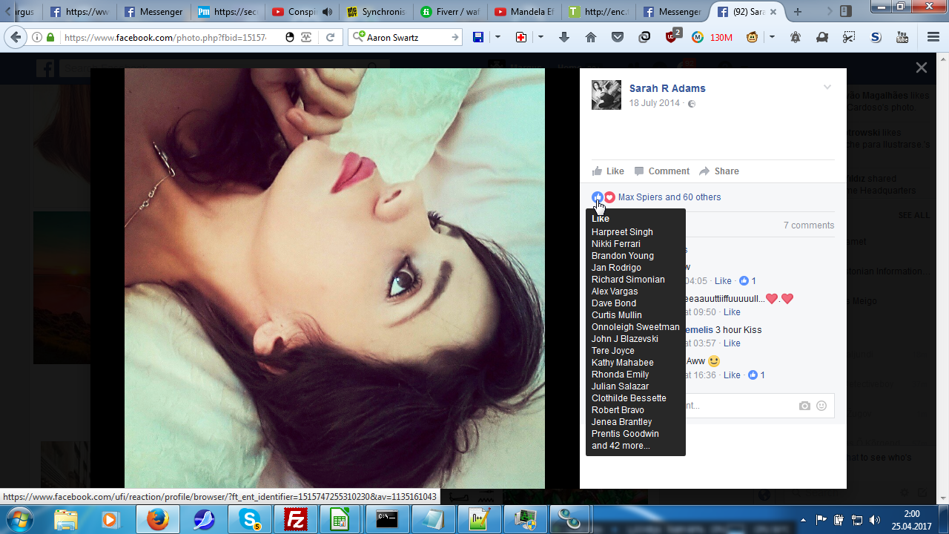Show hidden system tray icons
Screen dimensions: 949x534
tap(804, 520)
